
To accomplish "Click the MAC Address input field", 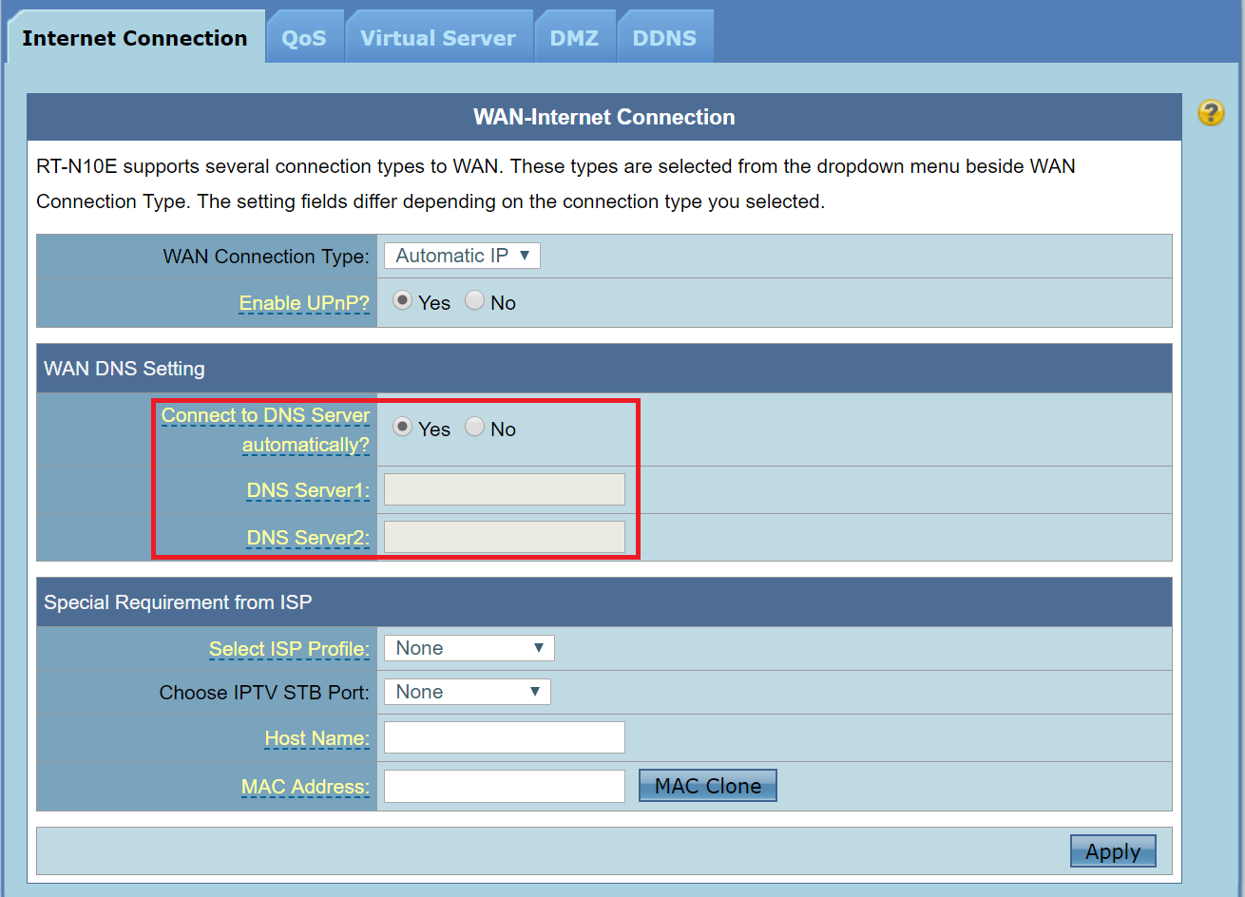I will (504, 786).
